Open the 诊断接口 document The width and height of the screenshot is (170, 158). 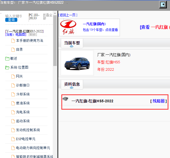click(23, 85)
